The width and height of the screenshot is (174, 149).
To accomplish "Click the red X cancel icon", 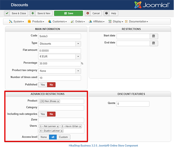I will [88, 13].
